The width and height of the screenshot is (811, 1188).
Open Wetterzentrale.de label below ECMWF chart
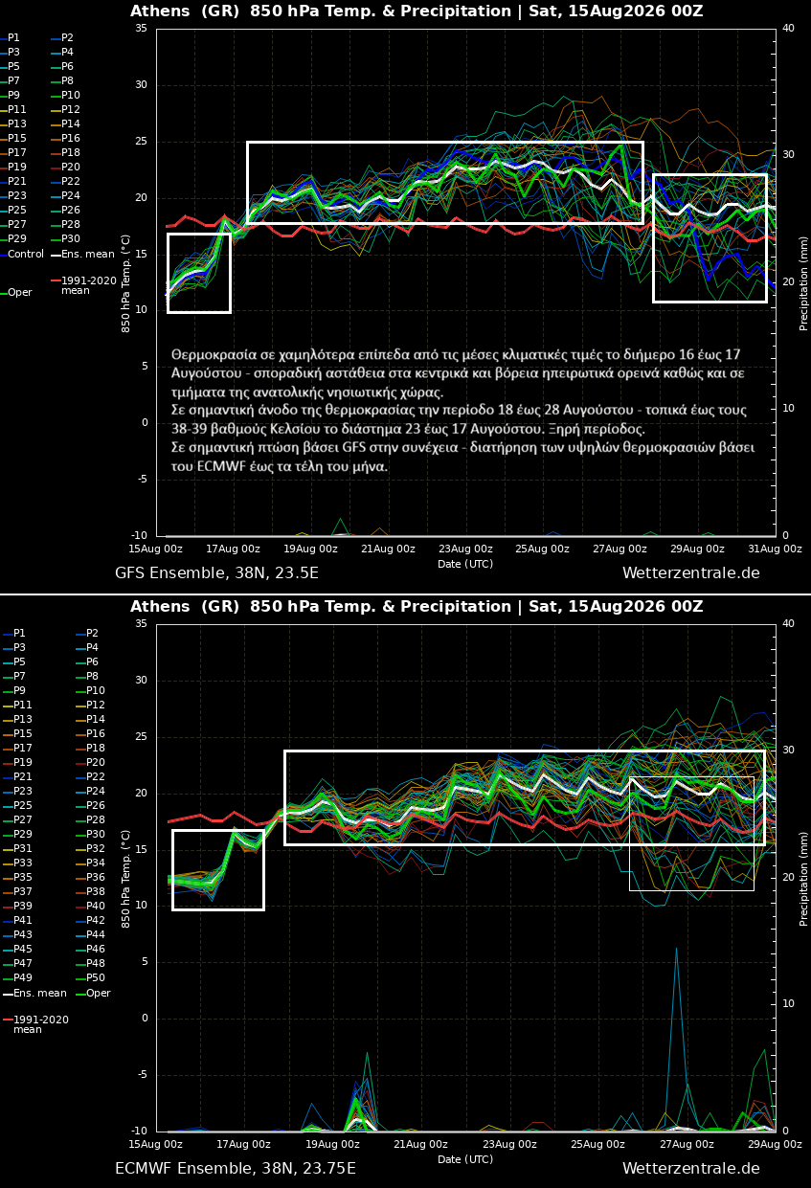690,1168
